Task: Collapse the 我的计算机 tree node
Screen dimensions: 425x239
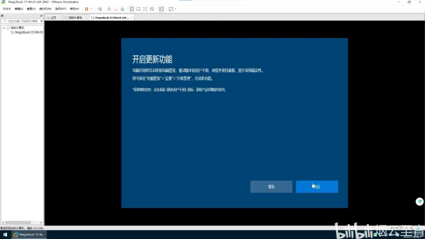Action: point(4,28)
